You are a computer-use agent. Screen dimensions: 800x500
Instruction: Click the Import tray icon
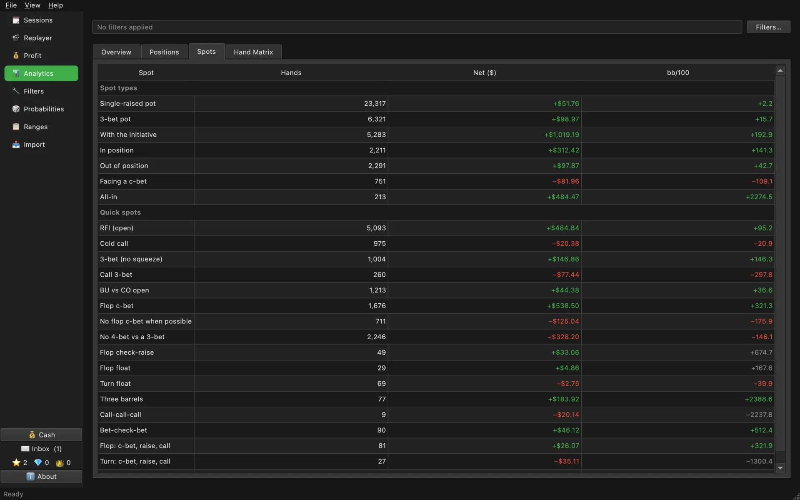click(x=16, y=145)
